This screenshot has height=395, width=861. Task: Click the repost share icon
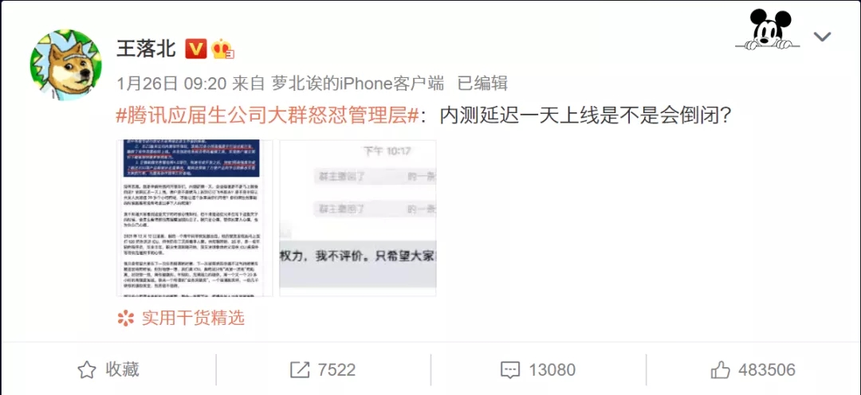(x=300, y=370)
